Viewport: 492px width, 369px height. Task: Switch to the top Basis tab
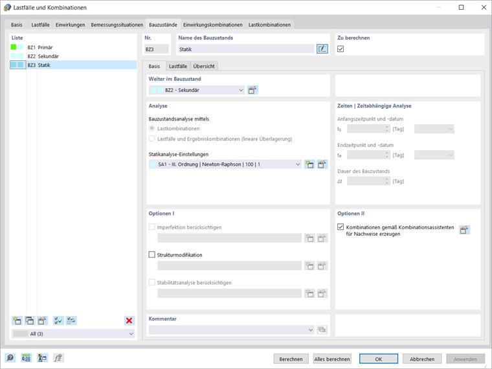coord(17,25)
